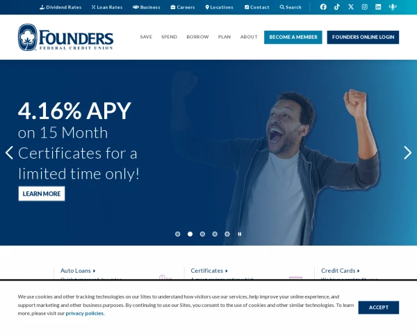Click Founders Online Login button
The width and height of the screenshot is (417, 334).
[363, 37]
